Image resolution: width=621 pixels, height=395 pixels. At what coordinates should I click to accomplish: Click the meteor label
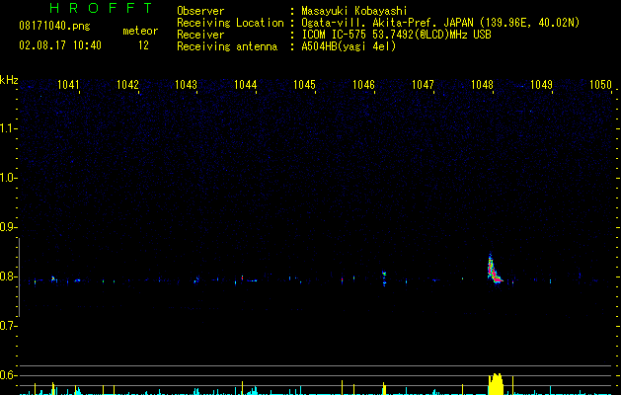[140, 31]
